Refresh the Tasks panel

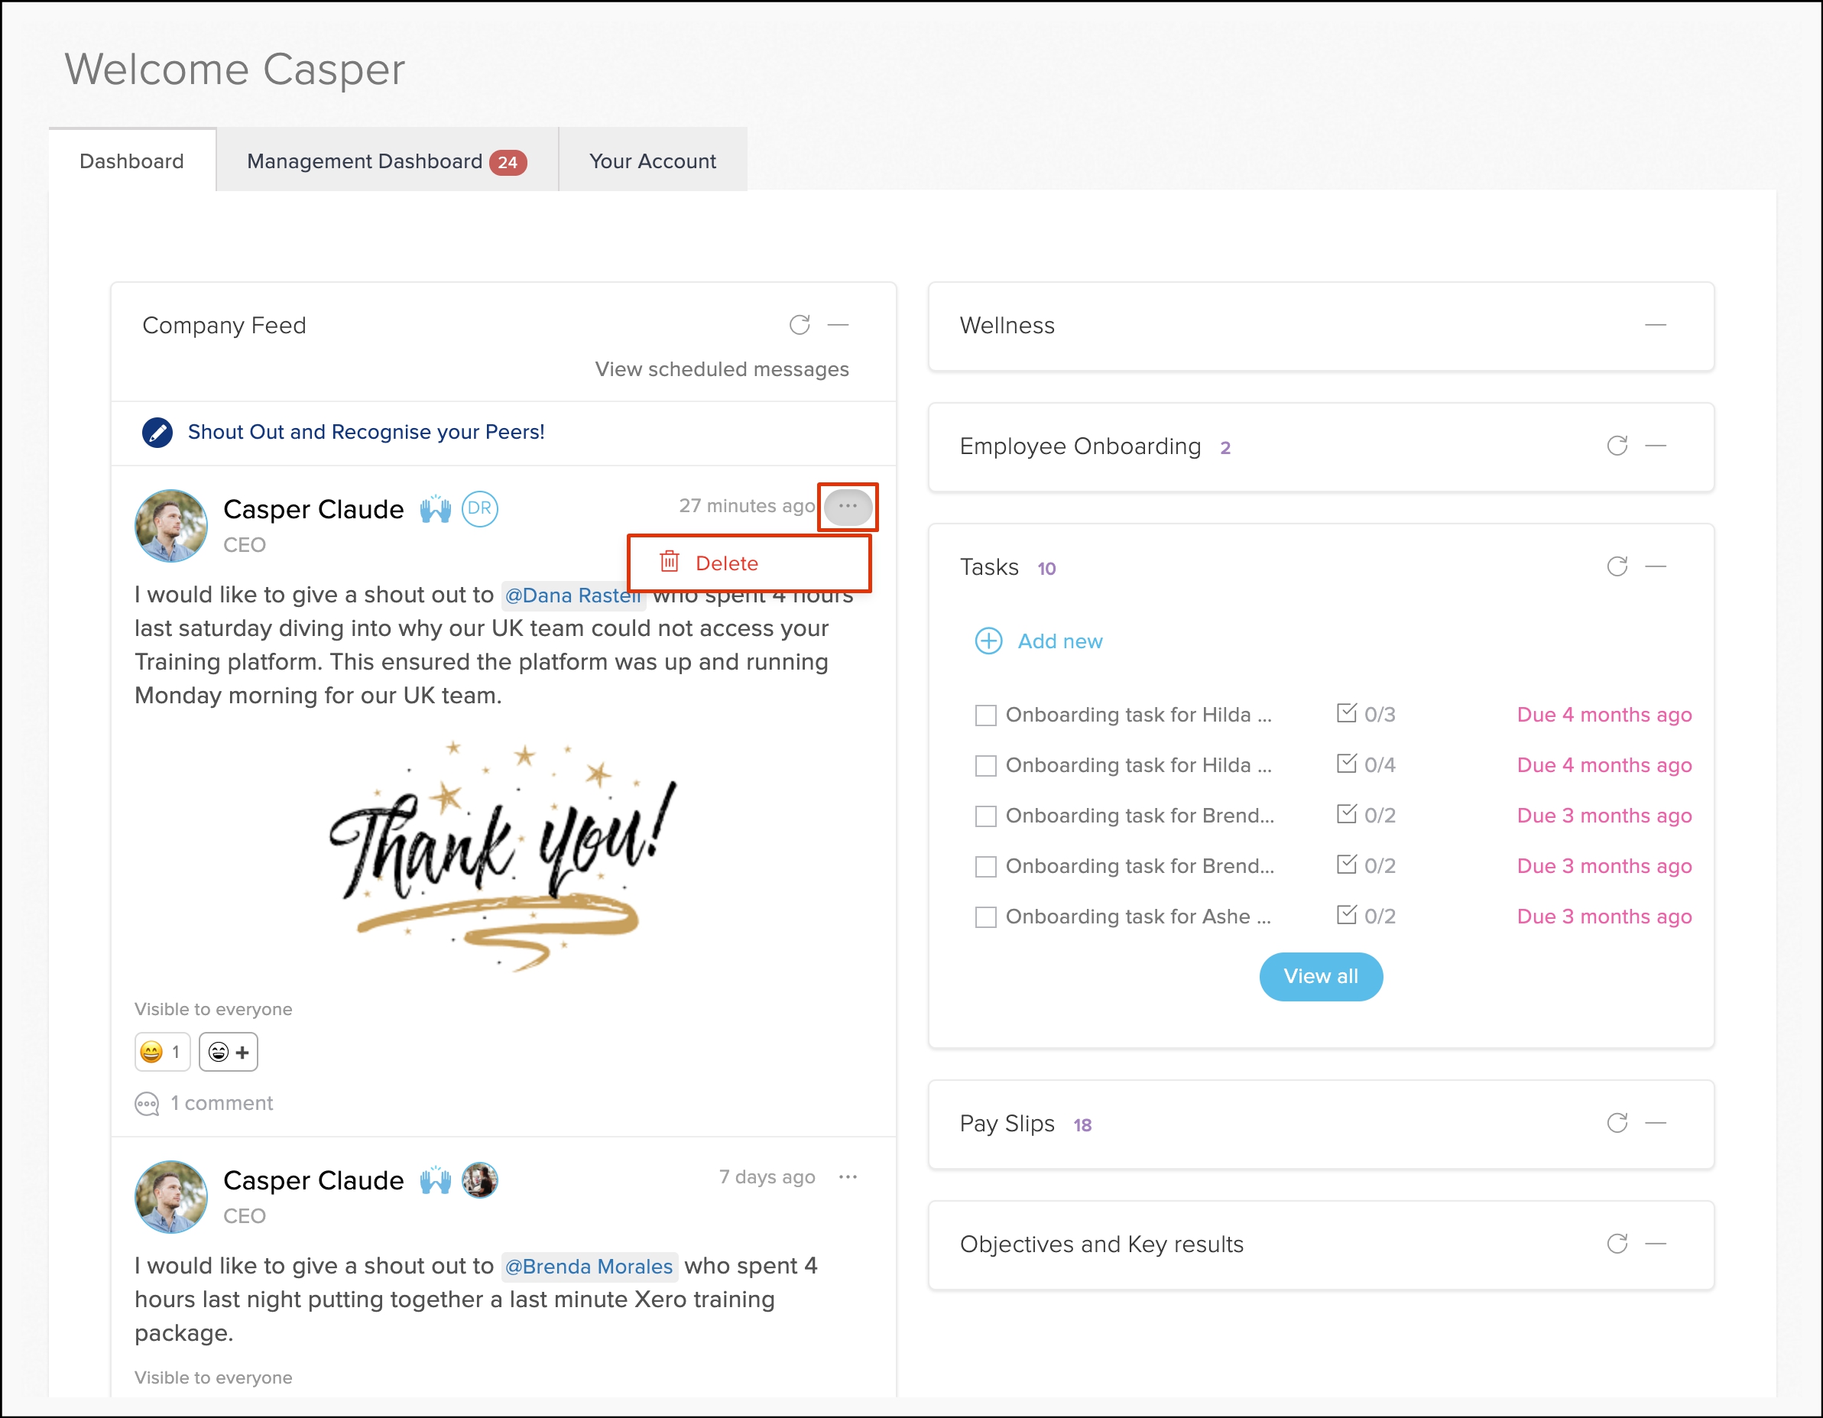(x=1617, y=566)
